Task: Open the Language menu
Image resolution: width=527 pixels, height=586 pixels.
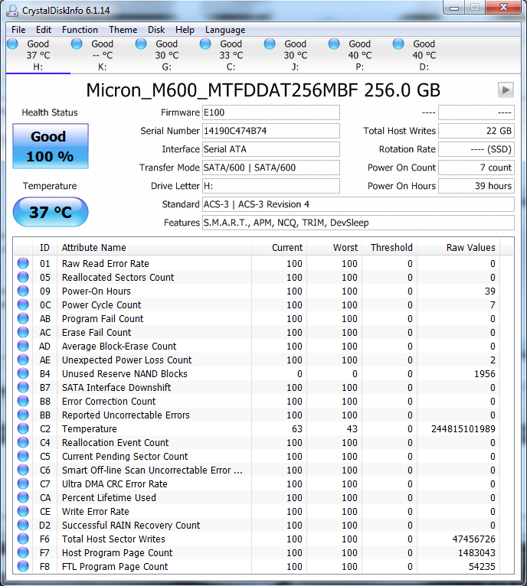Action: (x=225, y=30)
